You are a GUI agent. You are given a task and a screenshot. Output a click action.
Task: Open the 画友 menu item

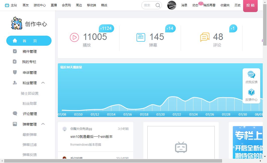click(x=26, y=5)
